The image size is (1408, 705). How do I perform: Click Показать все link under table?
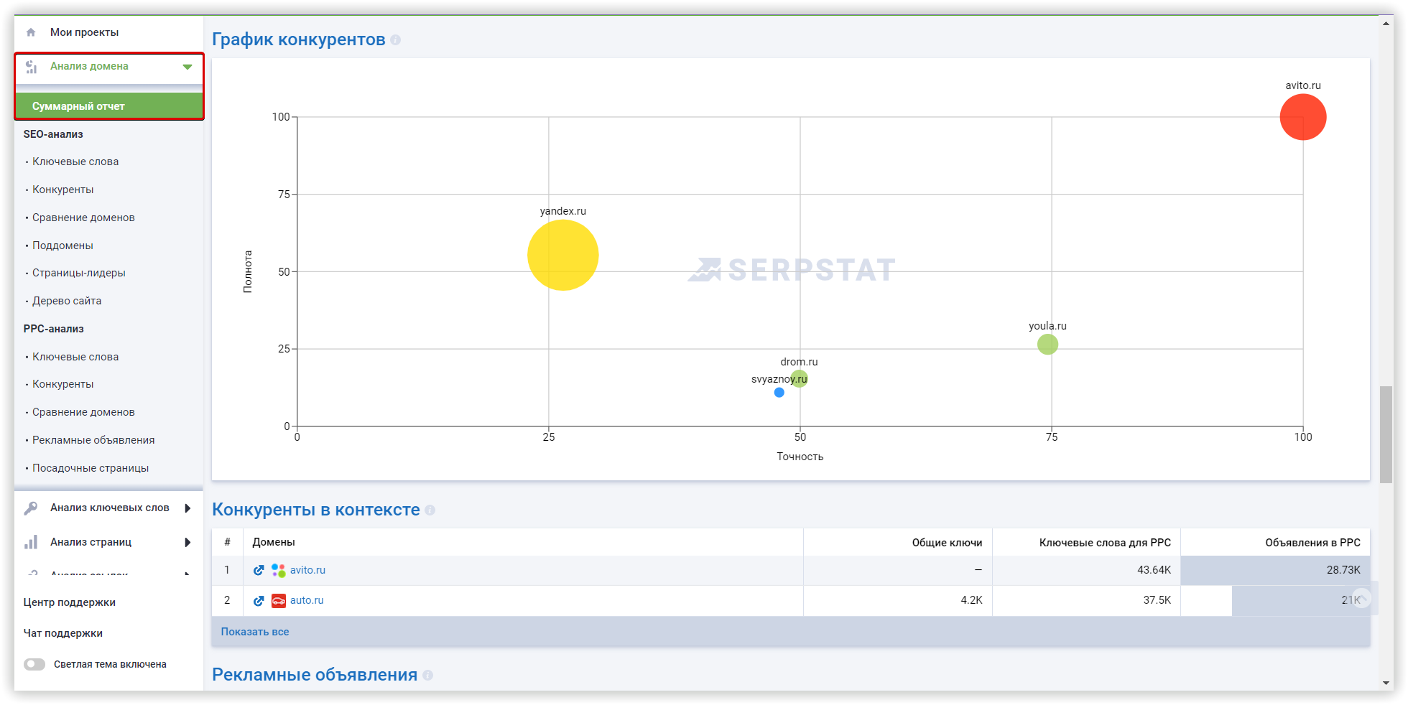255,632
